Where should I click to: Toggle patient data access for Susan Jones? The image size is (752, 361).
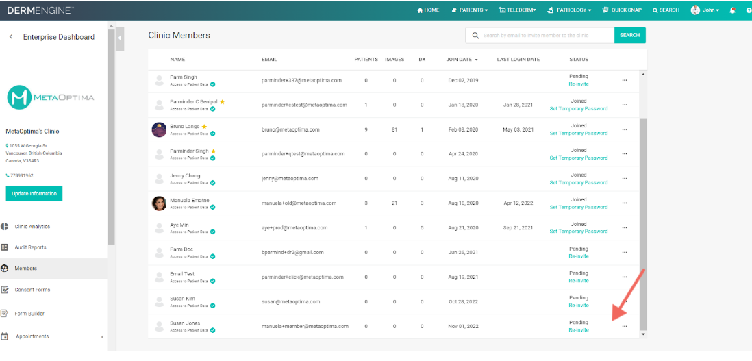click(212, 330)
